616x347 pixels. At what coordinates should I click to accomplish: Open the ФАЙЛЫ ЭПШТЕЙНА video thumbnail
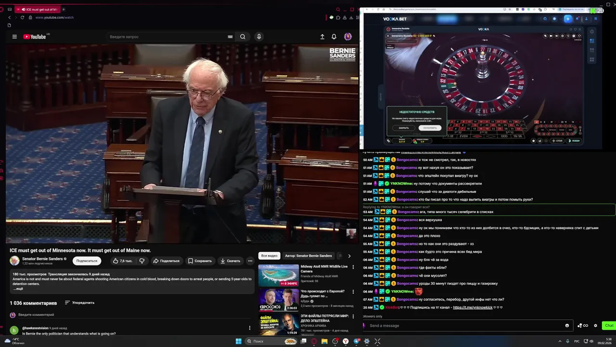(278, 324)
